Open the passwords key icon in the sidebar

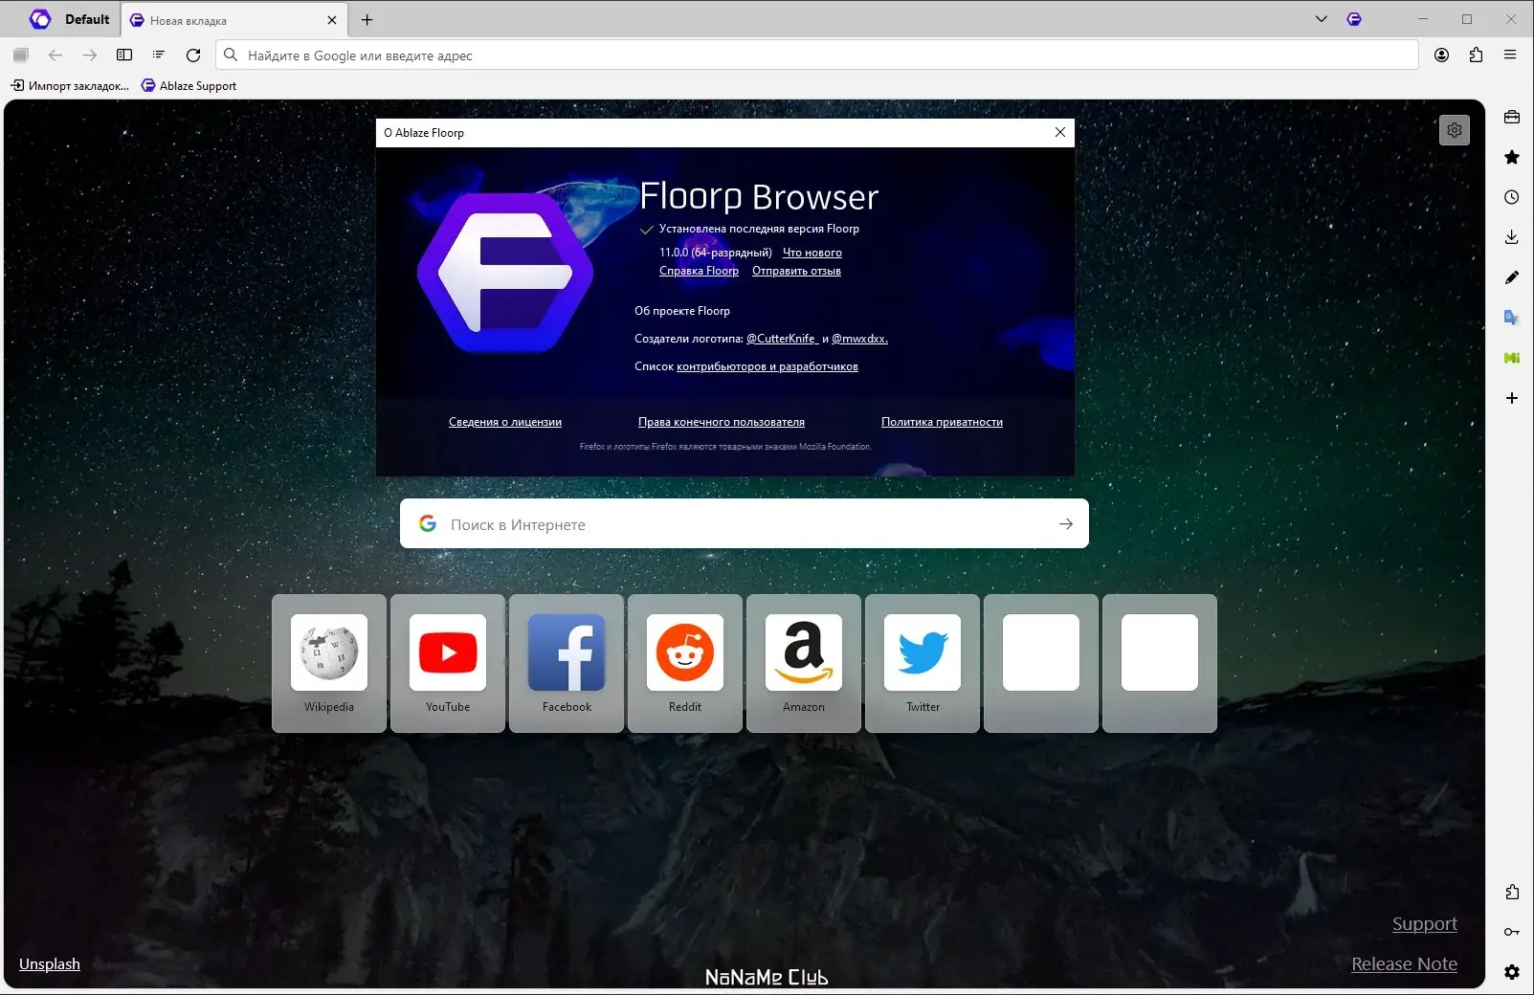click(1512, 932)
